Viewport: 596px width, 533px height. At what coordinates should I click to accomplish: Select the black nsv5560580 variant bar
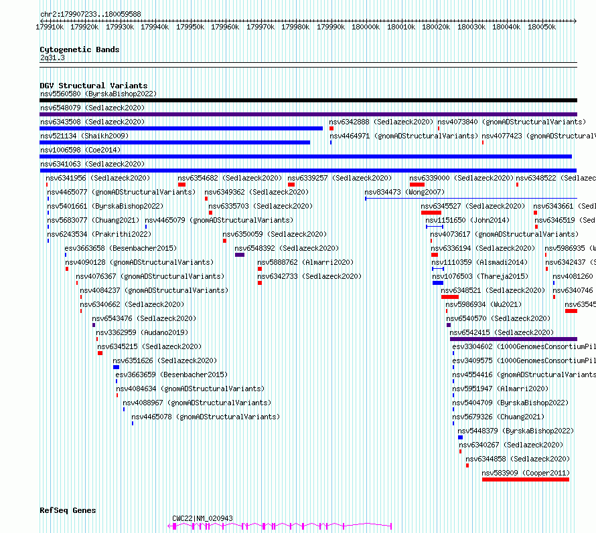coord(308,100)
